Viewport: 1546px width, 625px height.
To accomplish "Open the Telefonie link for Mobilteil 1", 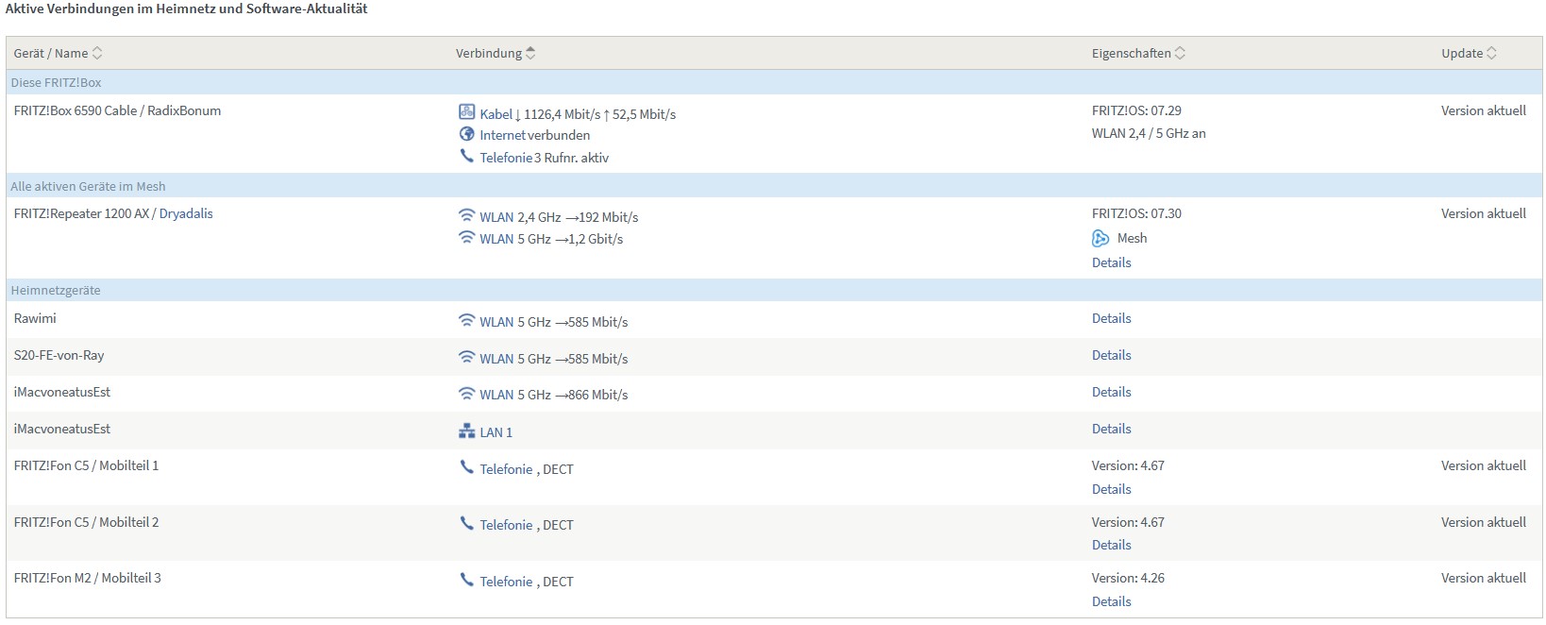I will (x=506, y=469).
